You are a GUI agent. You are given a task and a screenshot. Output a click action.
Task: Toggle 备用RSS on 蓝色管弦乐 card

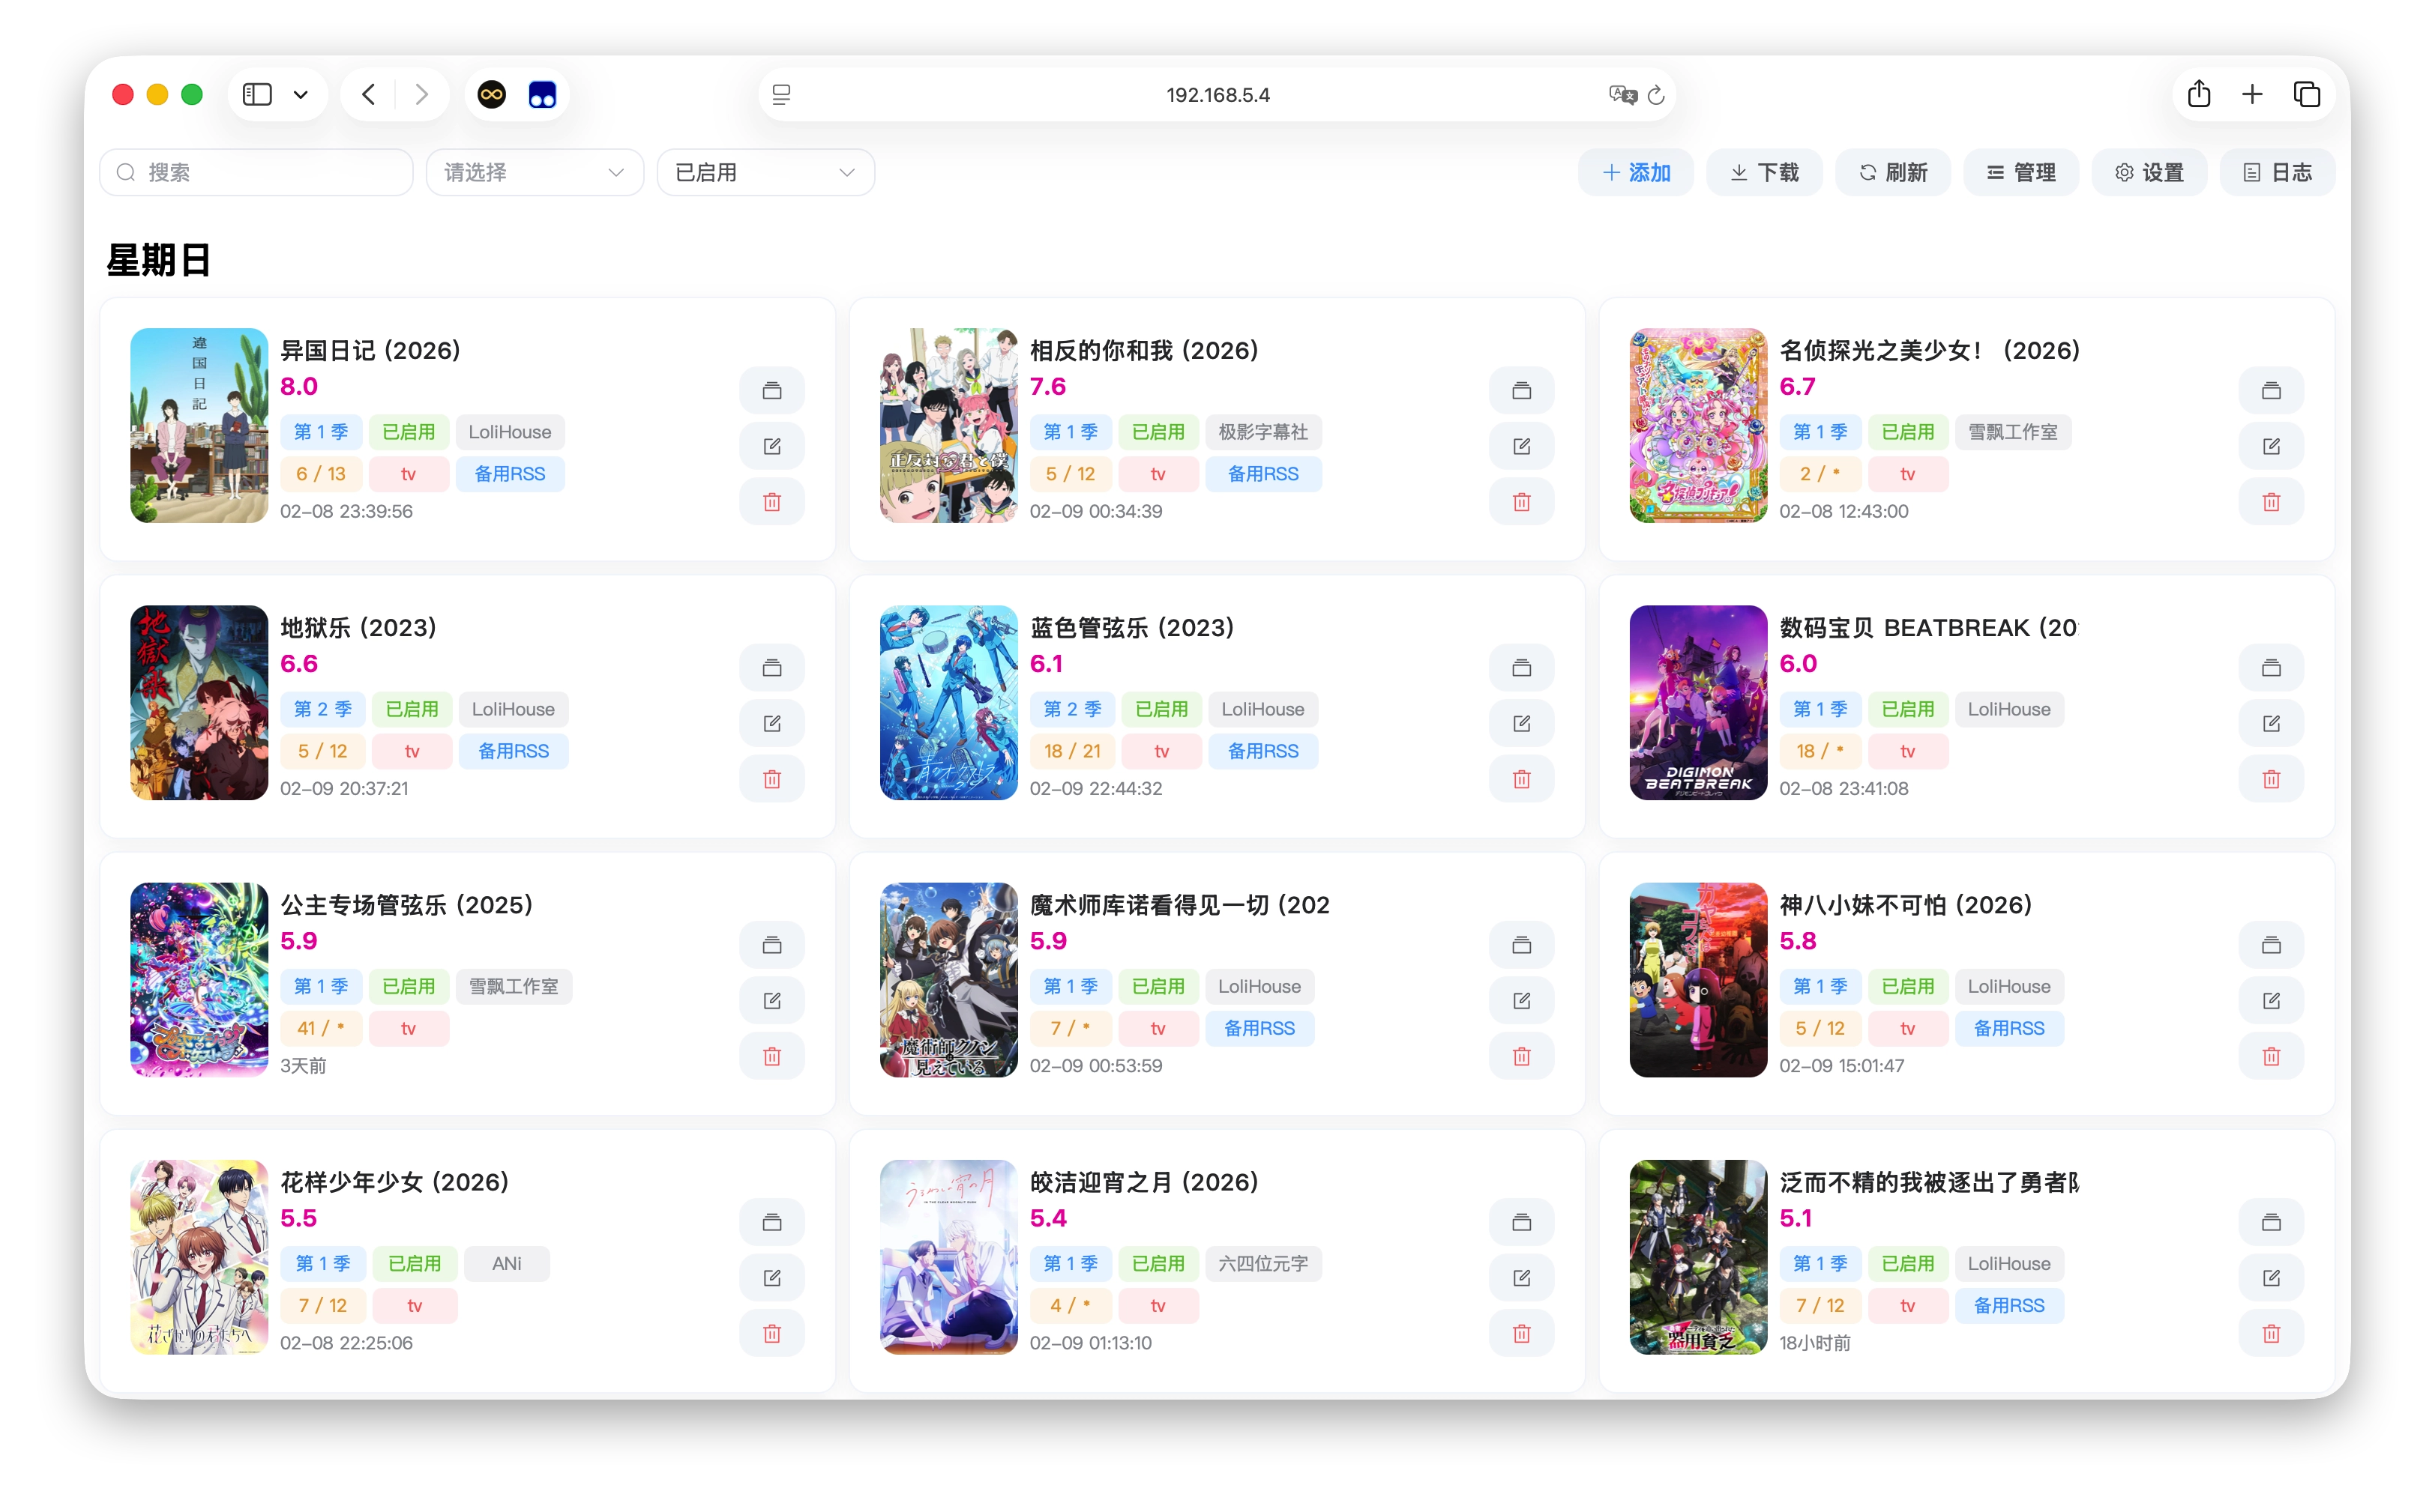(1262, 751)
